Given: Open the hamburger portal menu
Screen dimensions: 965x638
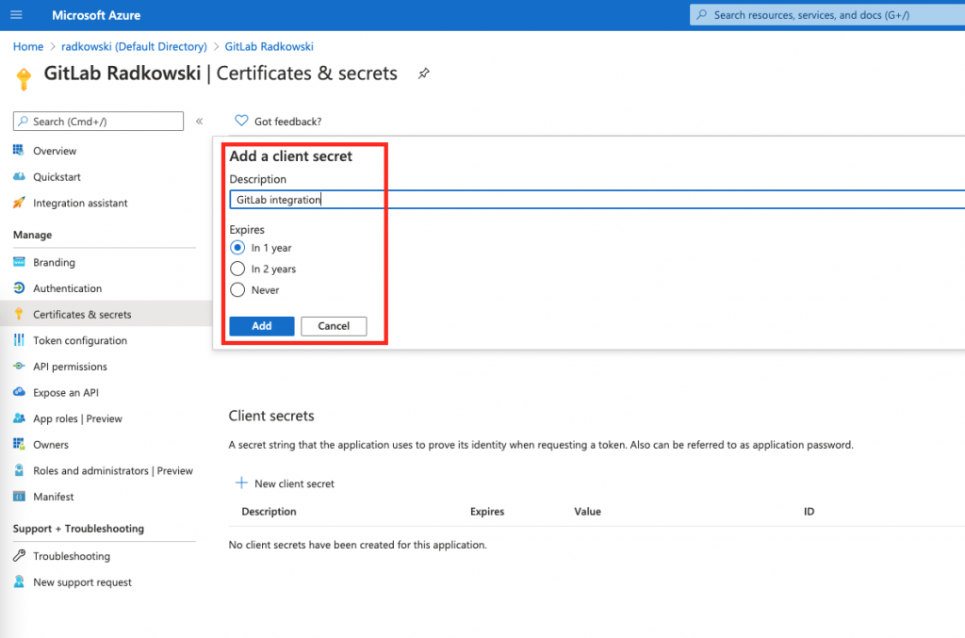Looking at the screenshot, I should coord(16,15).
